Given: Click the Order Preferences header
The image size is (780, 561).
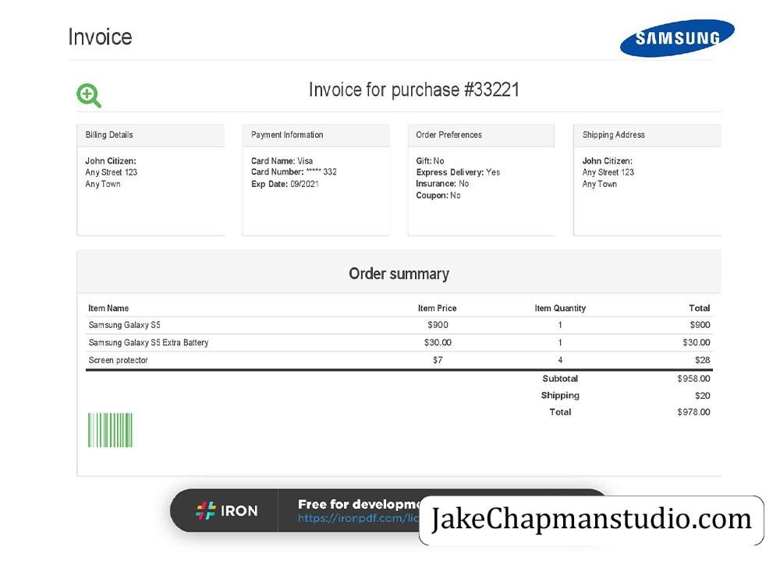Looking at the screenshot, I should coord(481,135).
